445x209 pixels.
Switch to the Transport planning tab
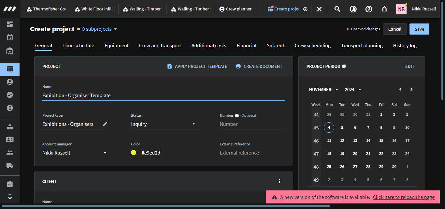pyautogui.click(x=362, y=46)
